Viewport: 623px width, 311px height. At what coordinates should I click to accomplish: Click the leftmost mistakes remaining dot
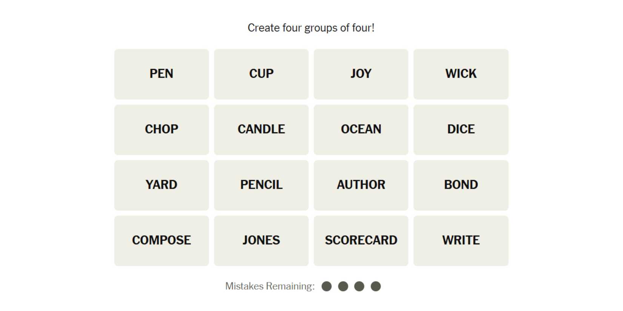327,286
